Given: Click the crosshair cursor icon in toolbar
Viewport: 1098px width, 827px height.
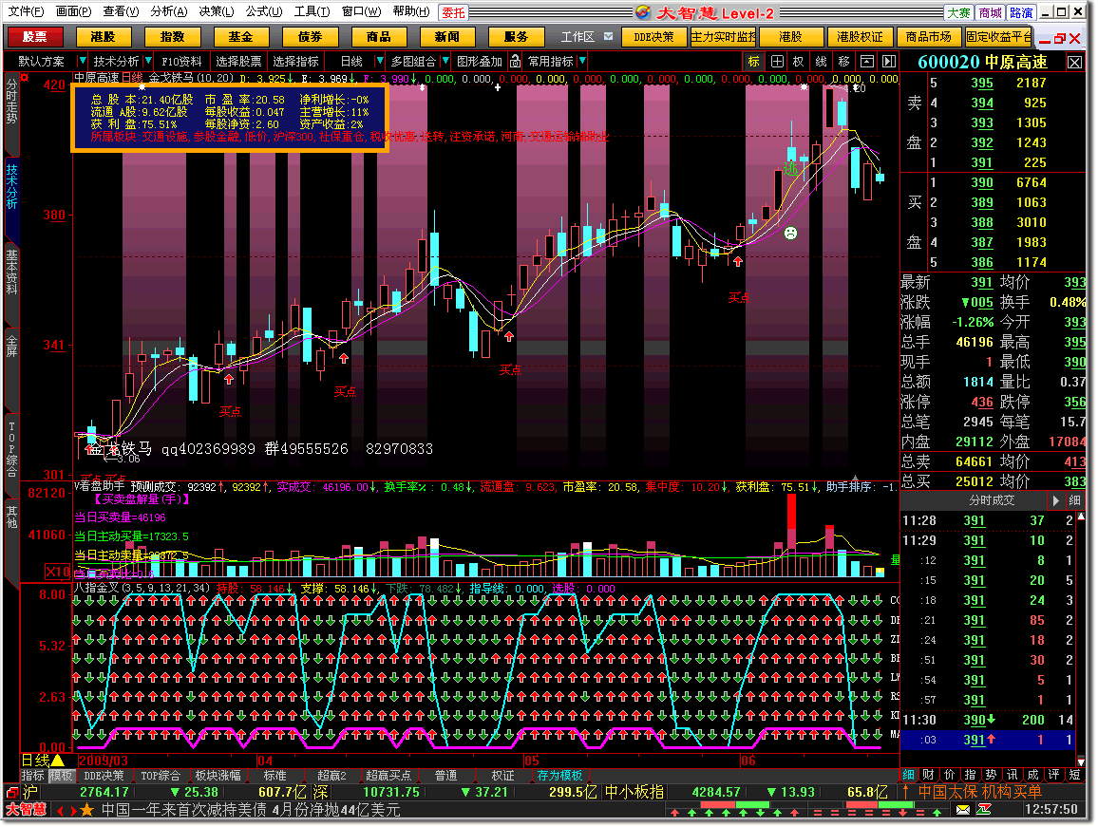Looking at the screenshot, I should (777, 62).
